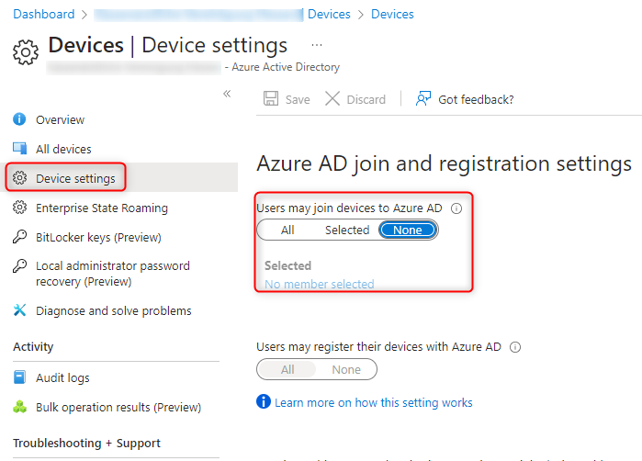This screenshot has height=461, width=642.
Task: Click the BitLocker keys key icon
Action: point(19,237)
